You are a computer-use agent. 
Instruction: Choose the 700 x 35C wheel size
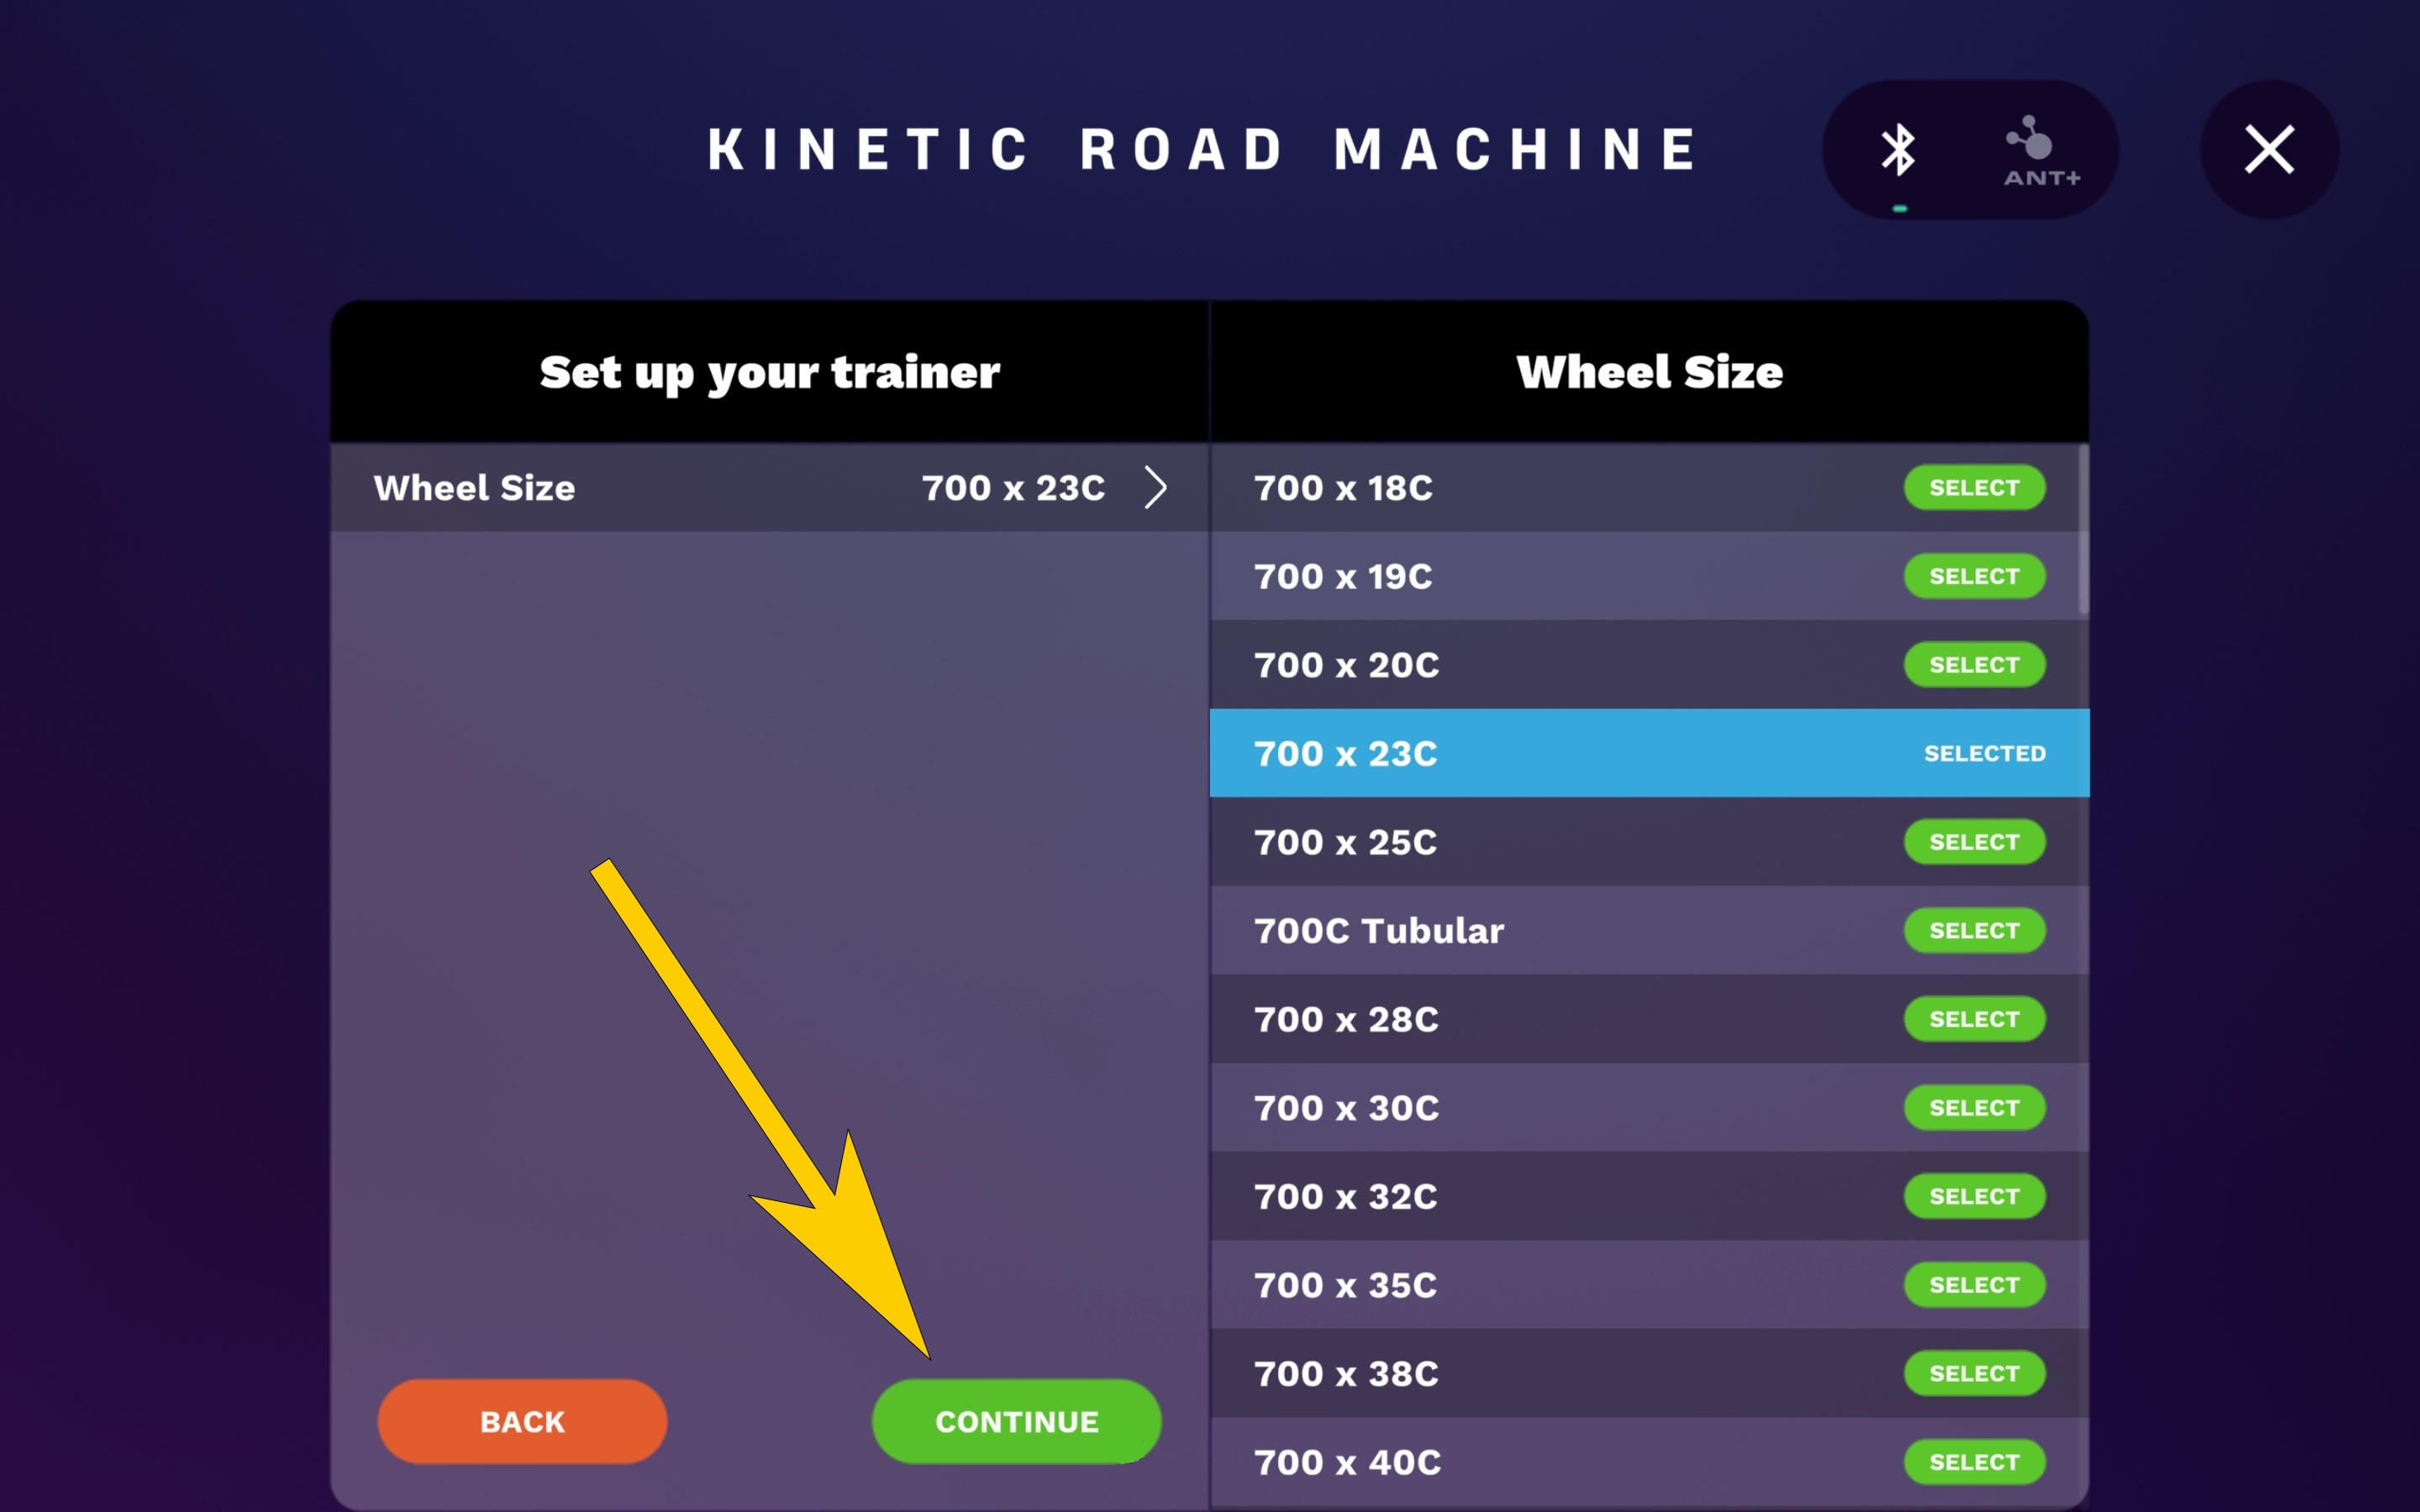click(1973, 1285)
